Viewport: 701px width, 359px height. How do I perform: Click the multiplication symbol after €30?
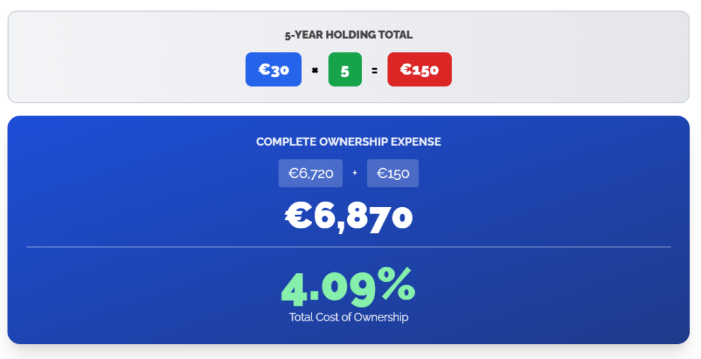coord(315,70)
